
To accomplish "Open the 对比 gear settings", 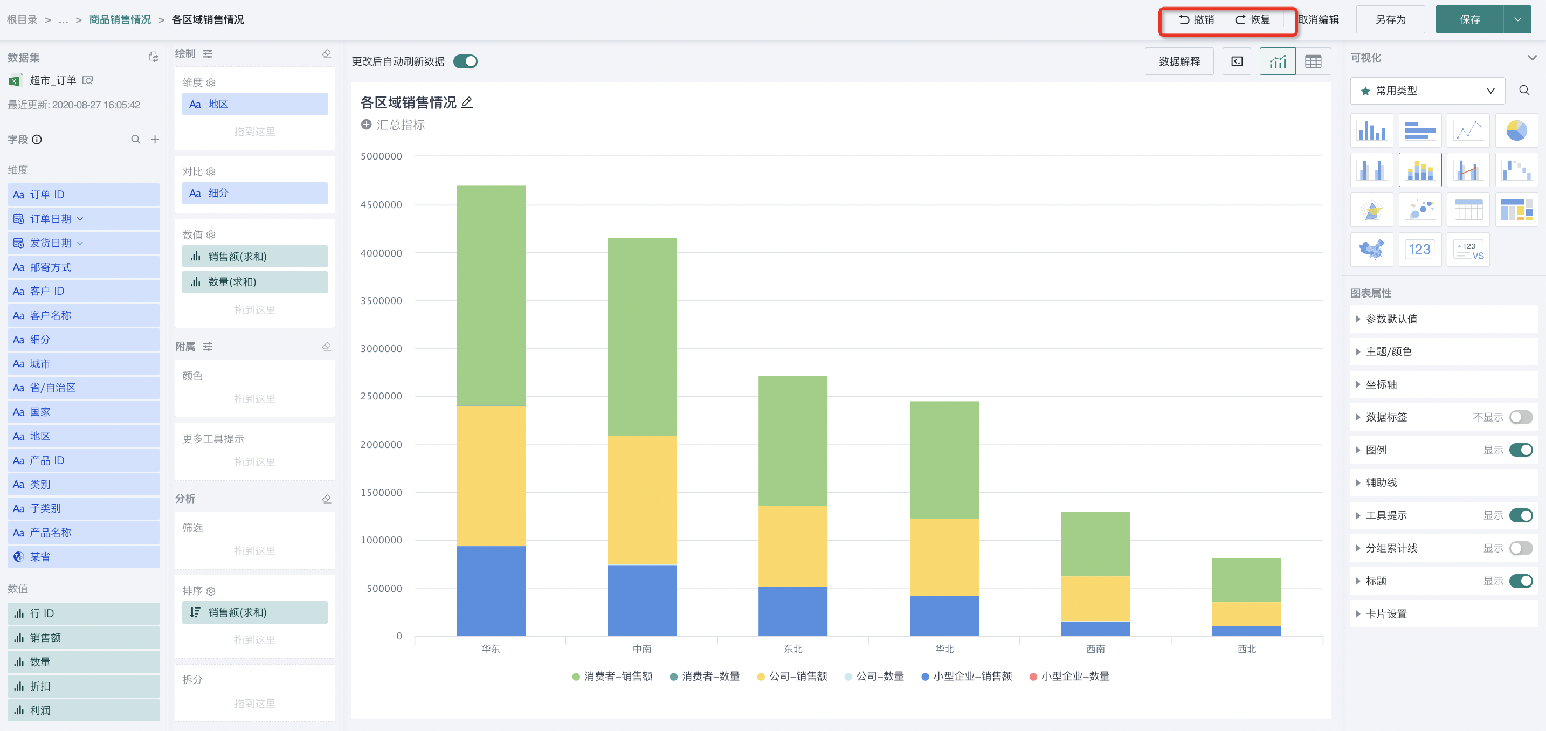I will pyautogui.click(x=211, y=171).
